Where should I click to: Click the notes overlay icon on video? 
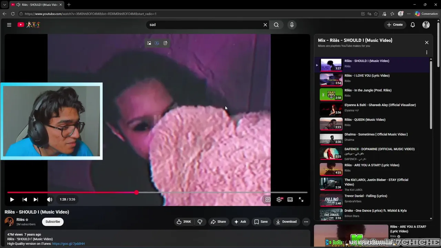click(165, 43)
